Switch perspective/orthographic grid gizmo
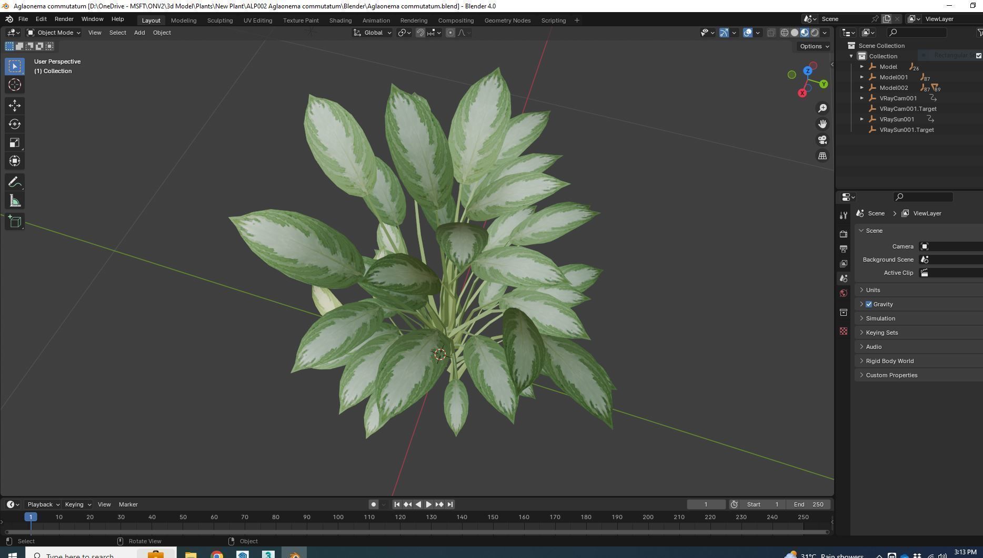 [822, 156]
